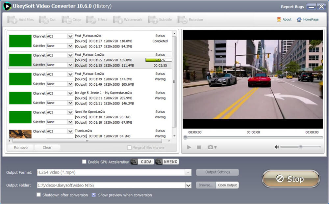
Task: Enable Shutdown after conversion
Action: (38, 194)
